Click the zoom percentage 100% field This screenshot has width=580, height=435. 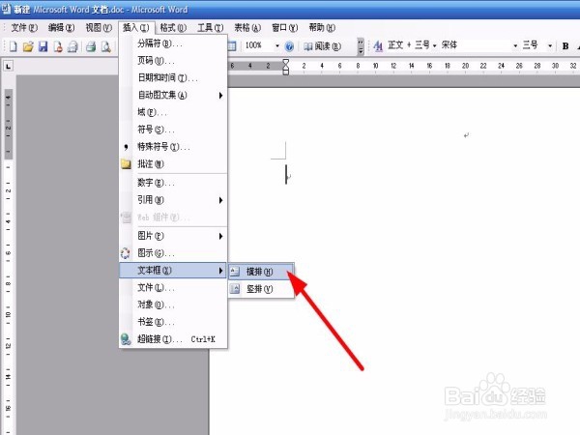(258, 45)
